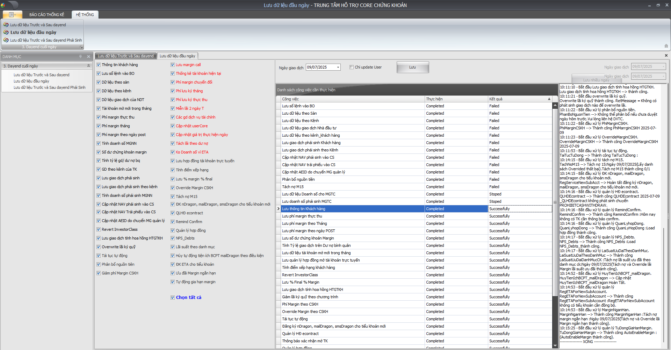
Task: Click ribbon item Lưu dữ liệu Trước và Sau dayend
Action: coord(38,25)
